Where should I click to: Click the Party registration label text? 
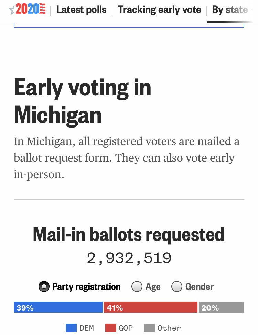pos(86,287)
